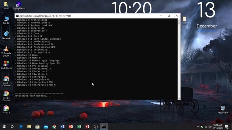This screenshot has height=130, width=232.
Task: Click the console window title text
Action: point(45,16)
